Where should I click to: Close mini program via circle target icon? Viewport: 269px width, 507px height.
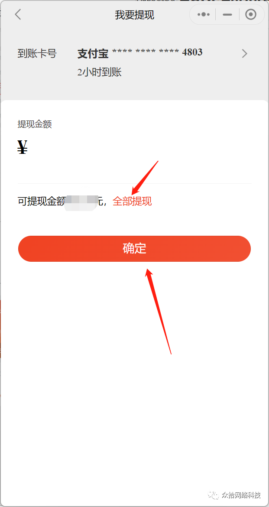(250, 15)
